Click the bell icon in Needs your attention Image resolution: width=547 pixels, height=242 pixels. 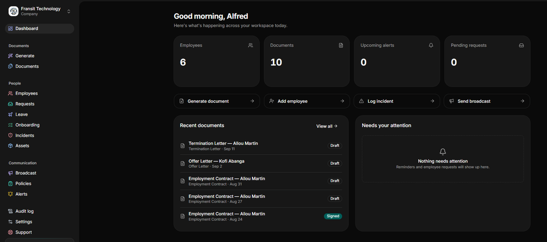[x=443, y=151]
